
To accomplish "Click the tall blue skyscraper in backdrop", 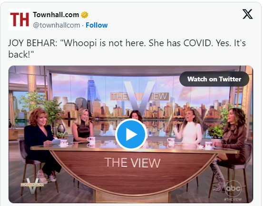I will 91,96.
